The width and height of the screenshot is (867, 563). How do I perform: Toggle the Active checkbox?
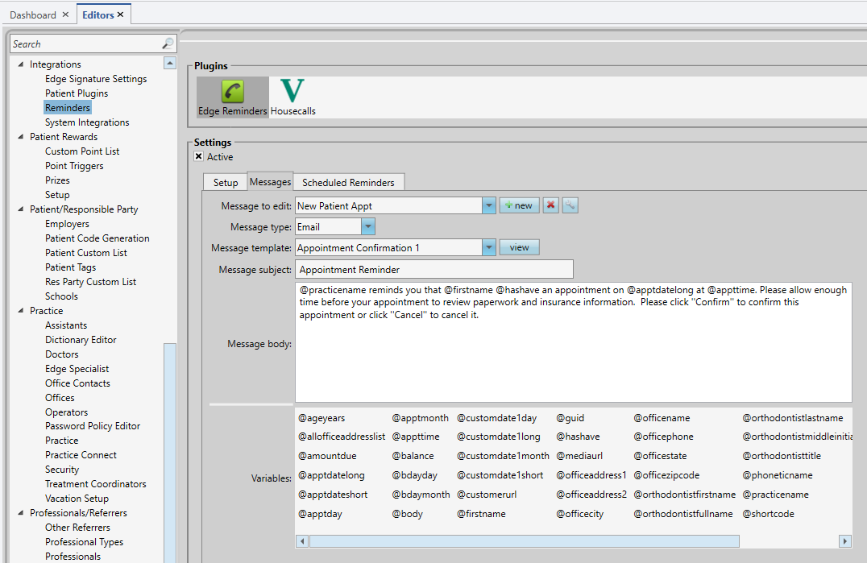pyautogui.click(x=199, y=156)
